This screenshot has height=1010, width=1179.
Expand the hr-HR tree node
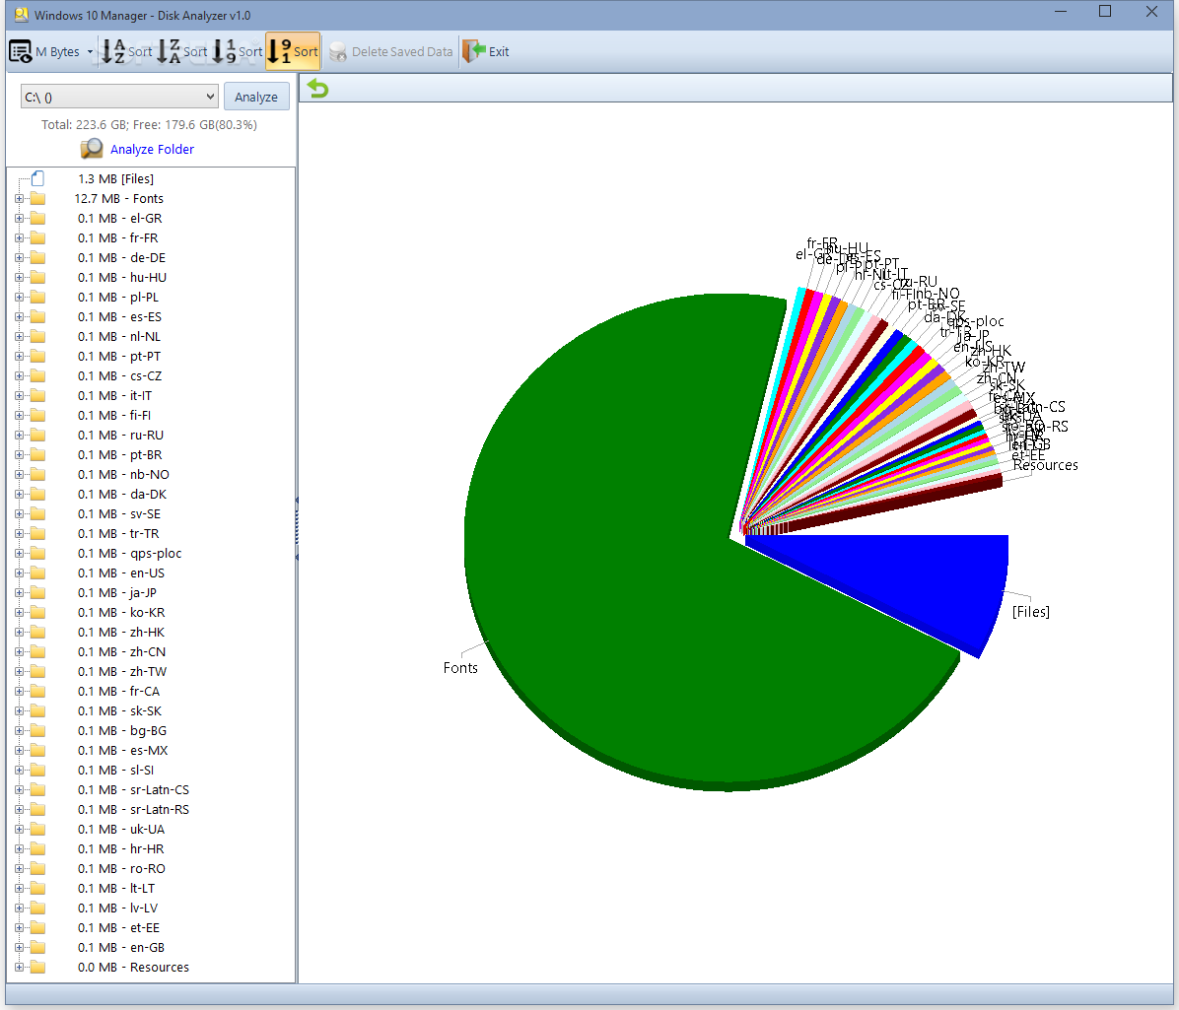19,848
